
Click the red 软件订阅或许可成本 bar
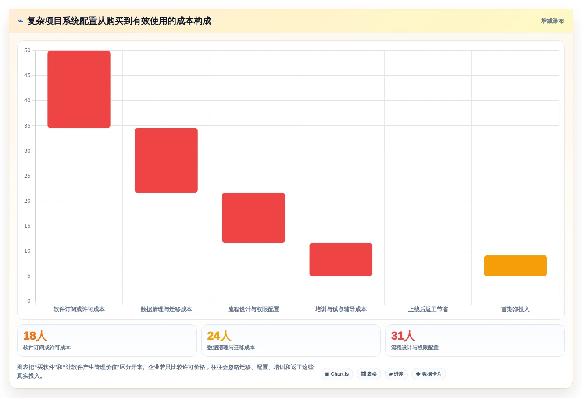click(79, 90)
